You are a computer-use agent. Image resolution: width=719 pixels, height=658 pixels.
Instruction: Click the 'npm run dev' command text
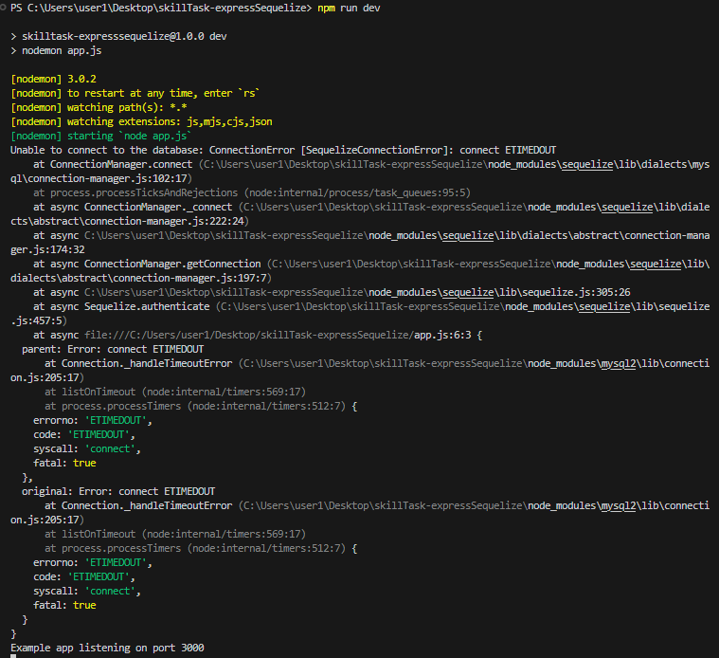[x=349, y=9]
